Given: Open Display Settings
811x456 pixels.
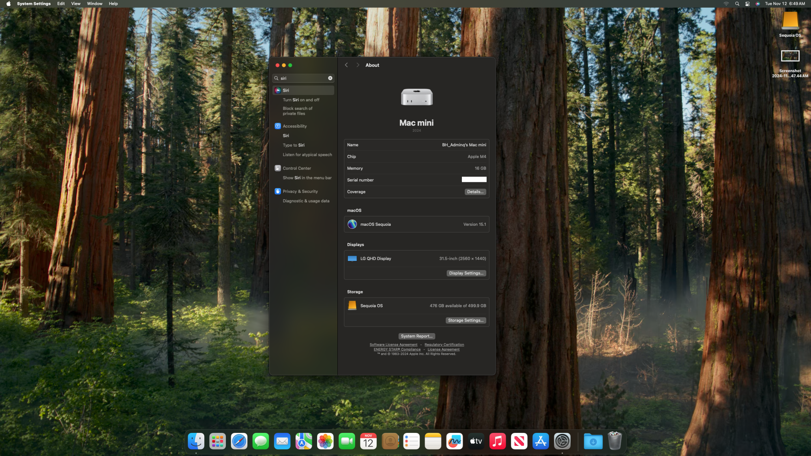Looking at the screenshot, I should point(466,273).
